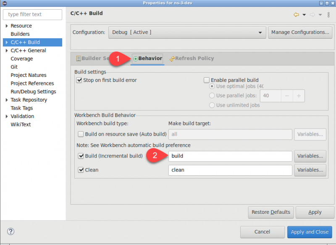This screenshot has width=336, height=245.
Task: Click the Cancel button
Action: (x=262, y=232)
